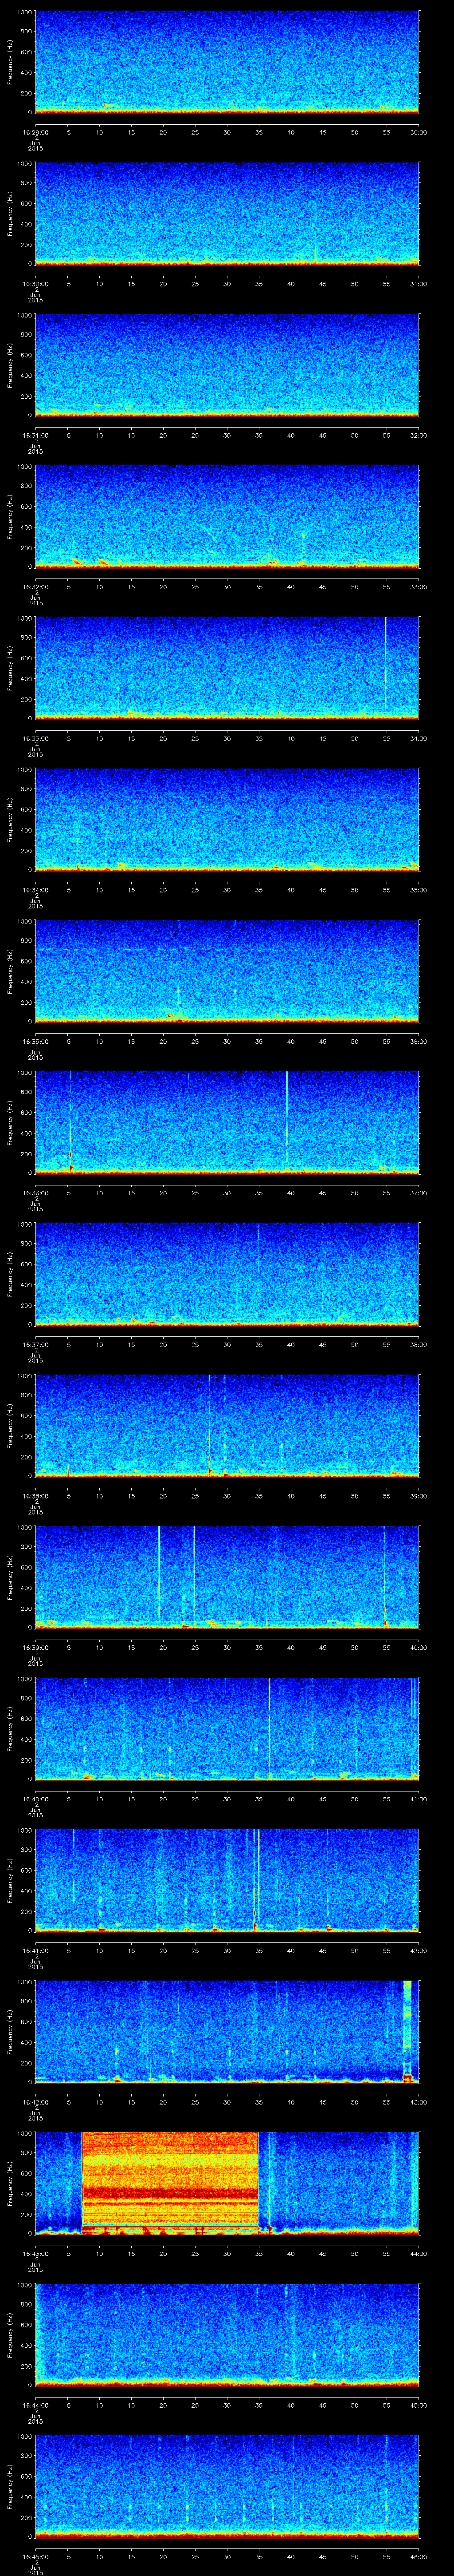Click the 16:32:00 time label
Viewport: 454px width, 2576px height.
tap(35, 587)
